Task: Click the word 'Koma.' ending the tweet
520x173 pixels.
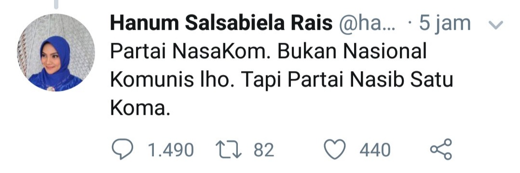Action: click(140, 108)
